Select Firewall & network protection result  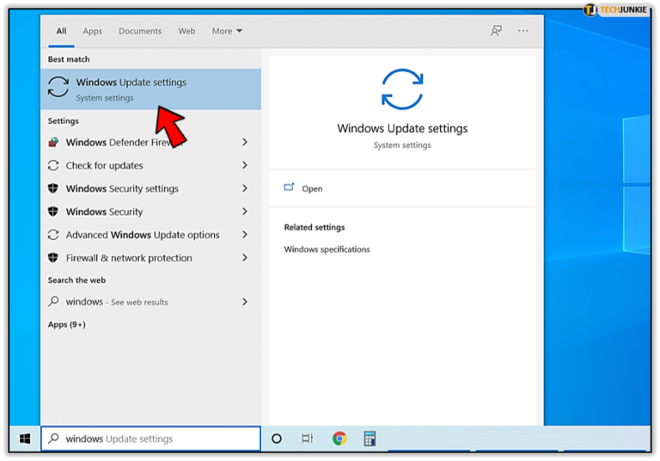click(129, 258)
